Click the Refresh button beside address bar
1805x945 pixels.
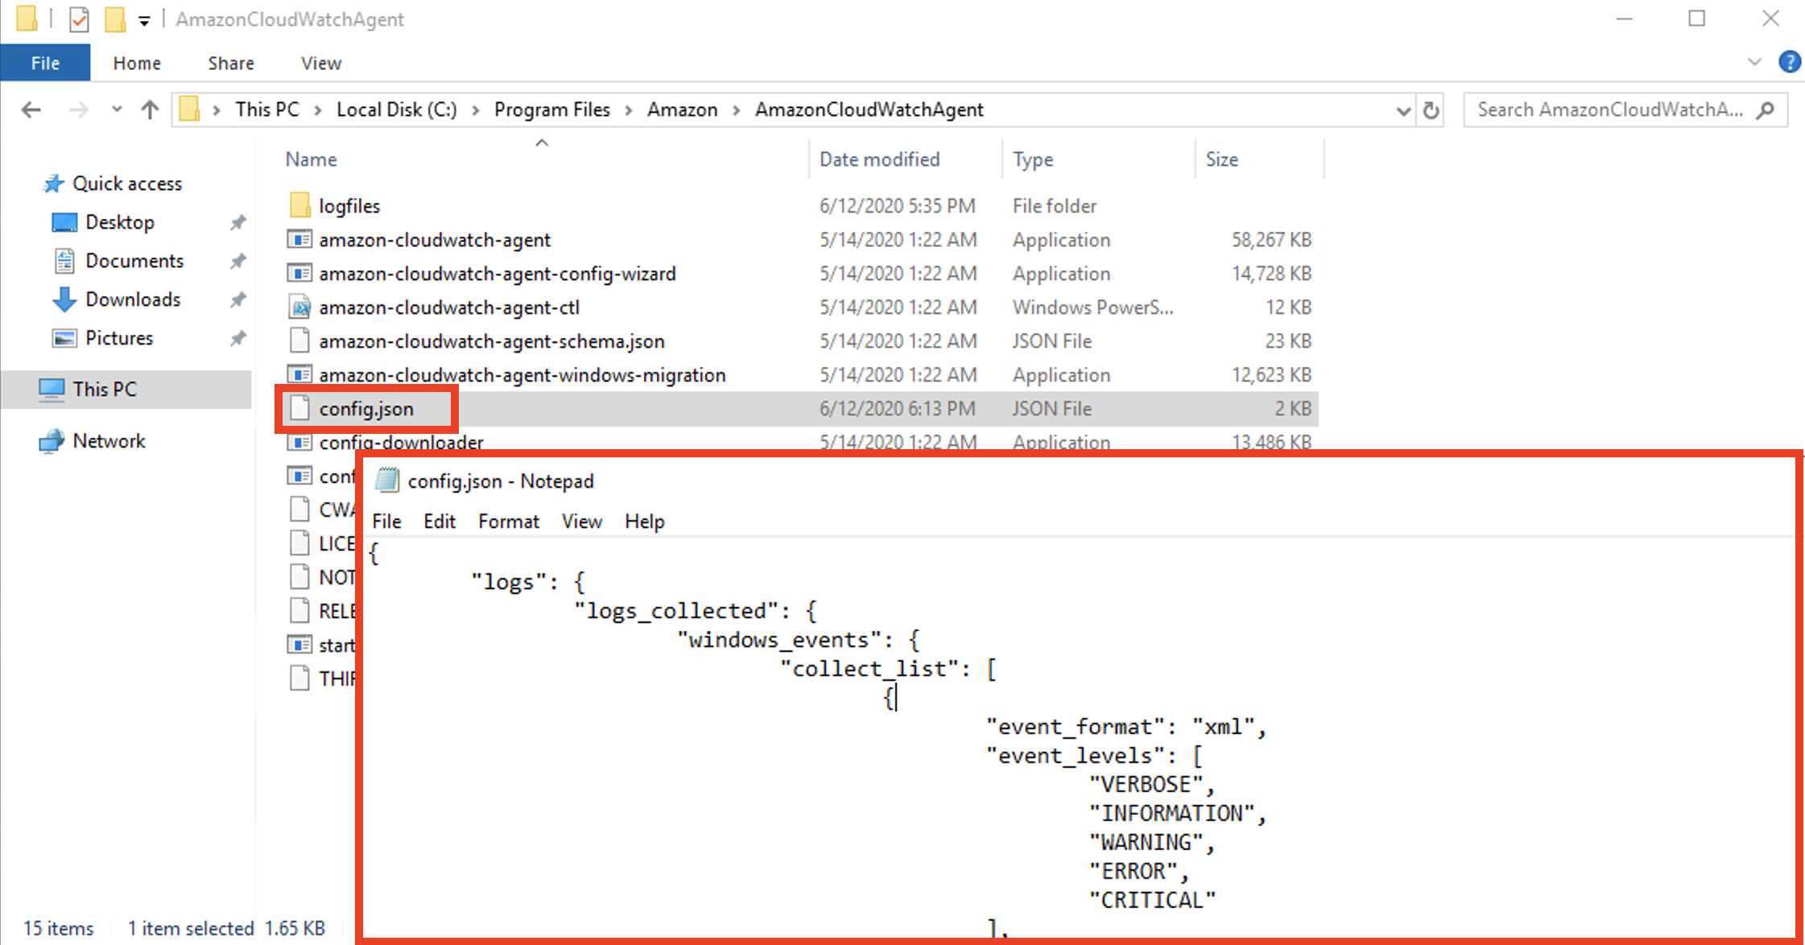click(1431, 109)
